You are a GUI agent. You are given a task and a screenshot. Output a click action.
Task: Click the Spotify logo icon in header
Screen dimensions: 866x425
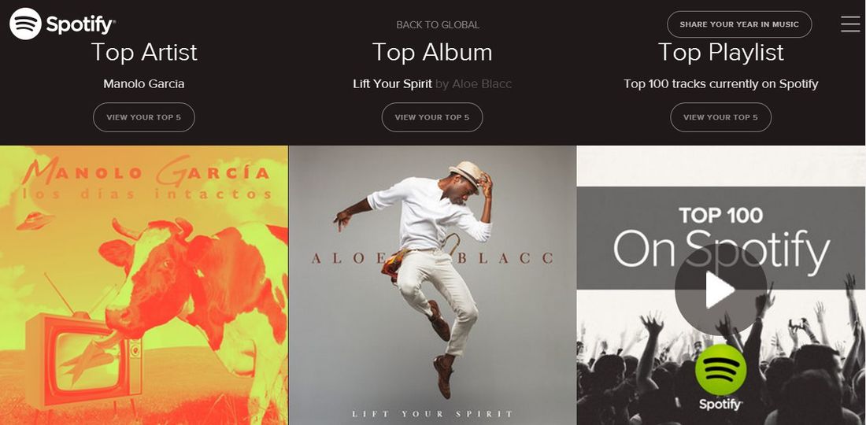click(25, 24)
